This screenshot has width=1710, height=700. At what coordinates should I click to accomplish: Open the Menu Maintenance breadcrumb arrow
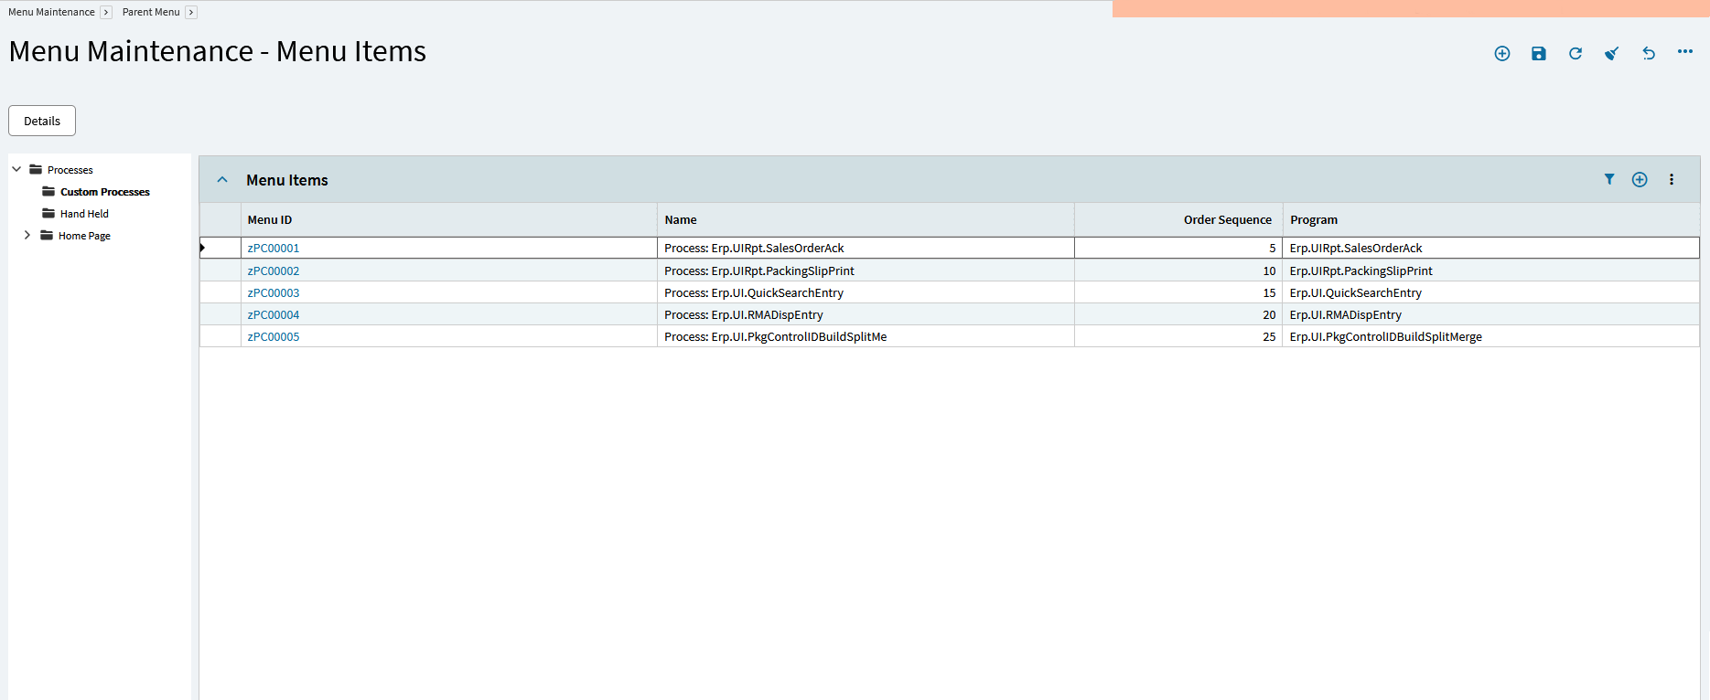point(106,12)
